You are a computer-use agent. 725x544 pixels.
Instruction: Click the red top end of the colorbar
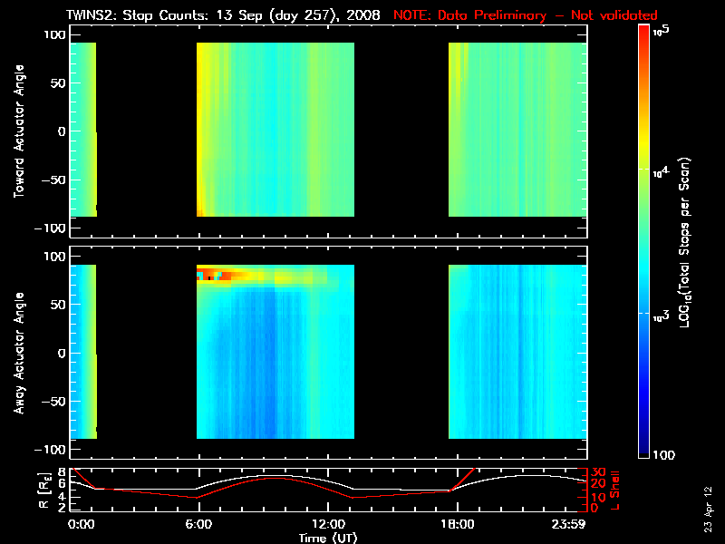tap(643, 29)
